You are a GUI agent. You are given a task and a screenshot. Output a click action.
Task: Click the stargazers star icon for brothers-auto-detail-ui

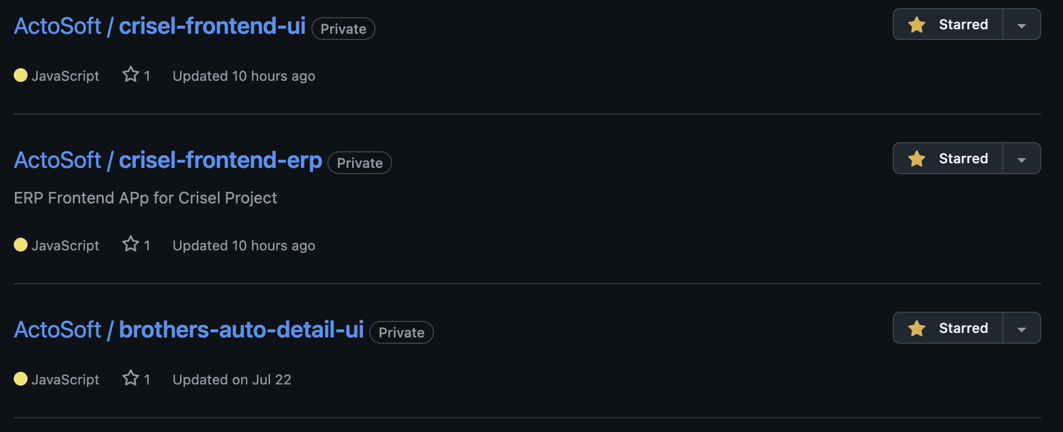click(131, 378)
